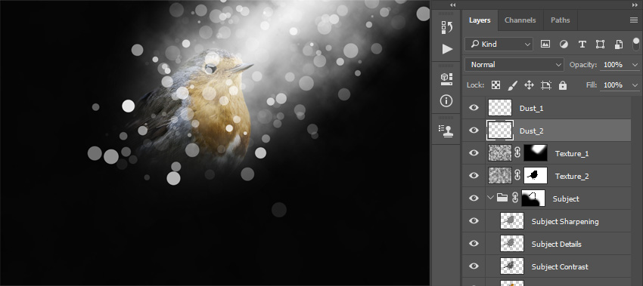Lock artboard nesting icon
The width and height of the screenshot is (643, 286).
click(546, 85)
